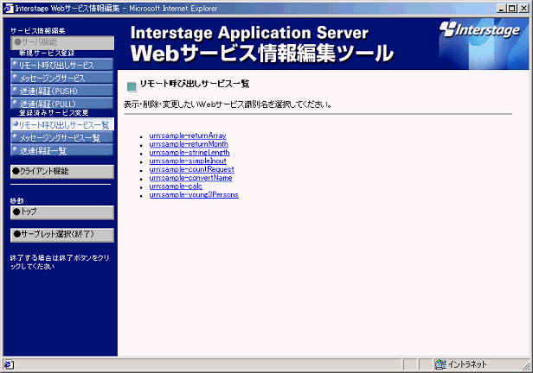Click the 終了する場合は note text
The height and width of the screenshot is (373, 533).
point(60,262)
